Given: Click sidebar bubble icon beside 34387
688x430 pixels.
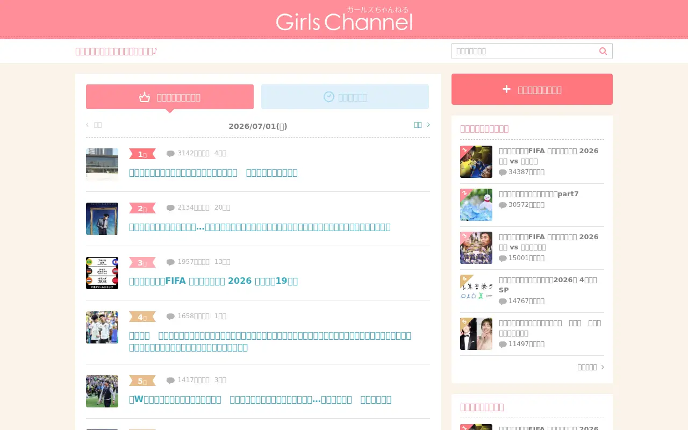Looking at the screenshot, I should (503, 172).
